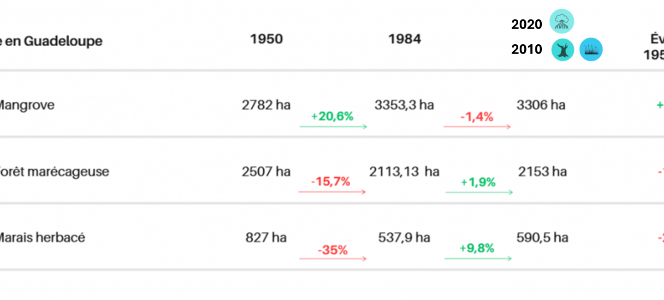Click the swamp forest tree stump icon
Image resolution: width=664 pixels, height=300 pixels.
pyautogui.click(x=563, y=50)
